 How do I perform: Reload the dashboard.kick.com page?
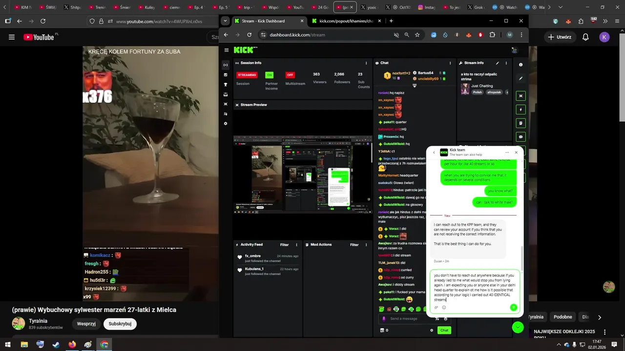point(250,35)
